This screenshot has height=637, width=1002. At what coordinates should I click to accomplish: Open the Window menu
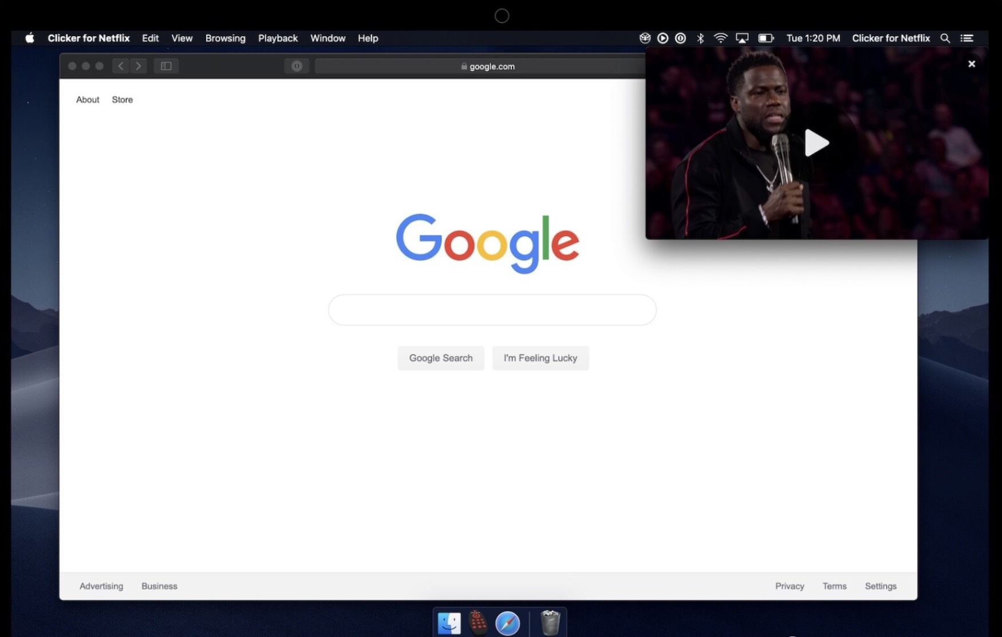tap(328, 38)
